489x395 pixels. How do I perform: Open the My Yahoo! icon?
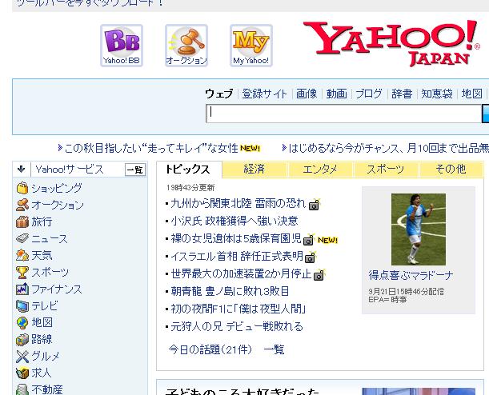coord(251,46)
